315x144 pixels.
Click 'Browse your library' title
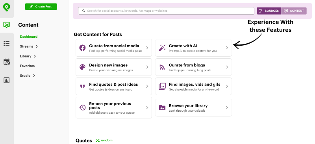pos(188,106)
